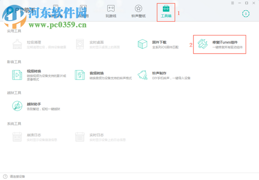The image size is (259, 180).
Task: Click the 全系列iOS固件匹配 description
Action: click(165, 47)
